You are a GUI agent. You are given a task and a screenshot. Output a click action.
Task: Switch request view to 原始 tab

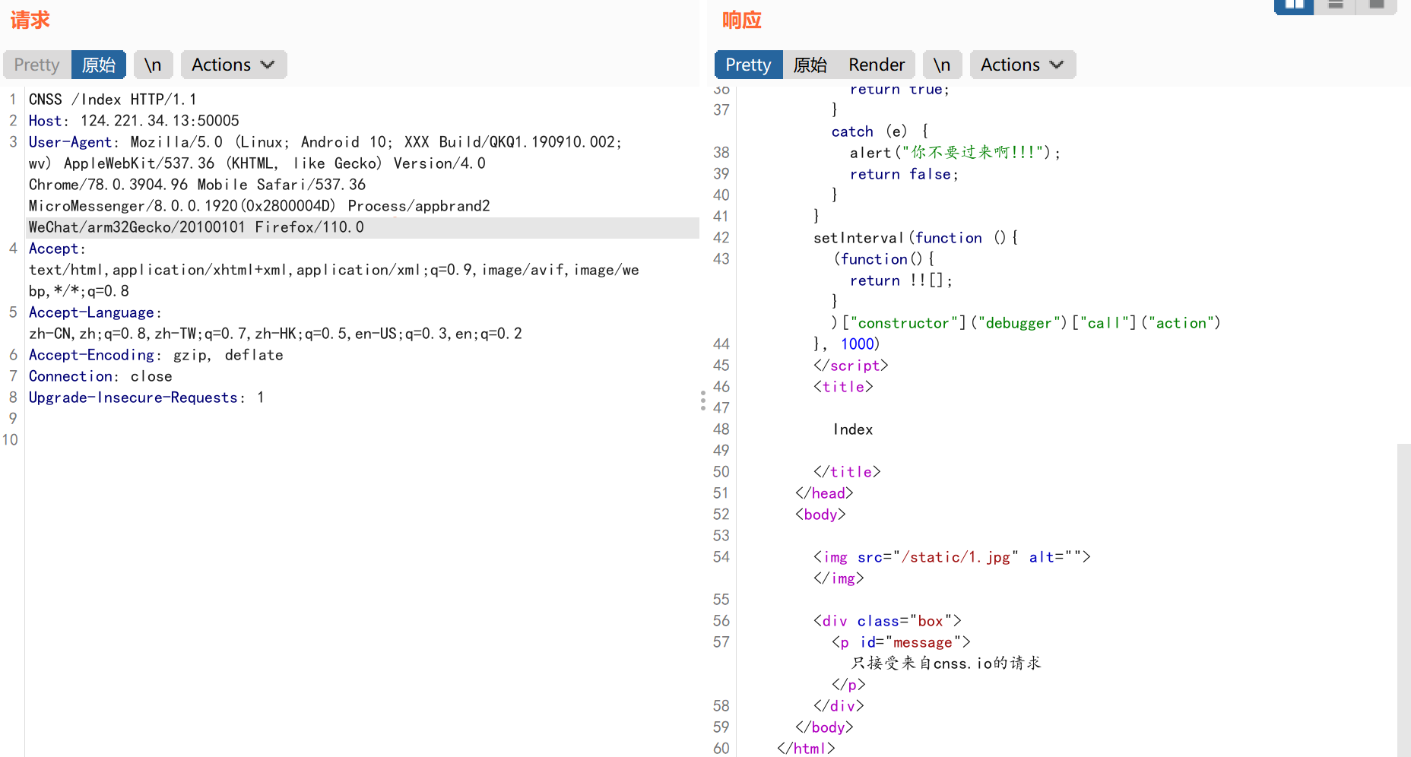(99, 65)
